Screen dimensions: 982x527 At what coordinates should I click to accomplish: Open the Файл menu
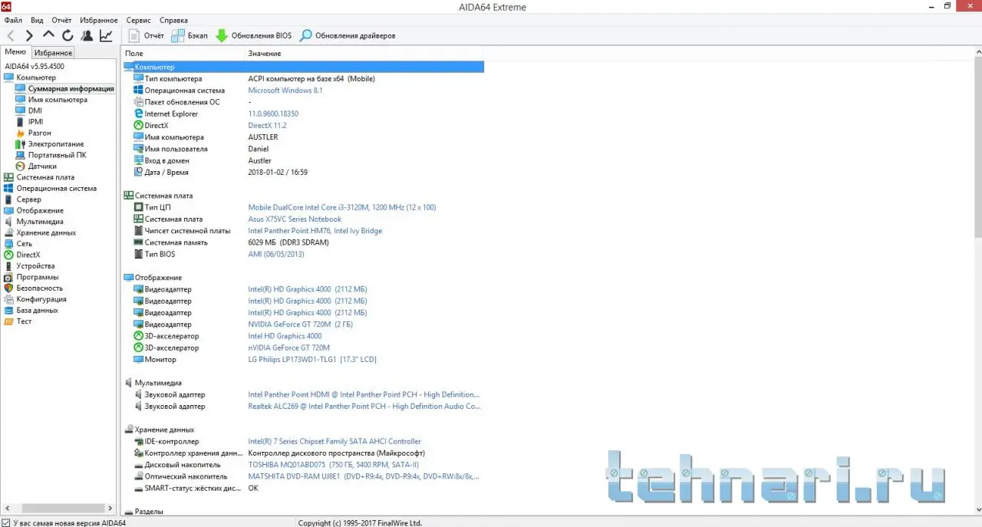coord(13,20)
